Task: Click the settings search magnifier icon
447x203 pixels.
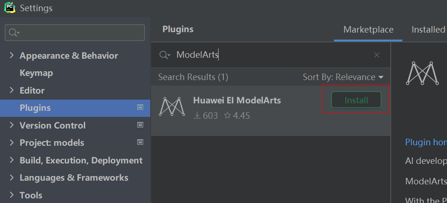Action: coord(13,33)
